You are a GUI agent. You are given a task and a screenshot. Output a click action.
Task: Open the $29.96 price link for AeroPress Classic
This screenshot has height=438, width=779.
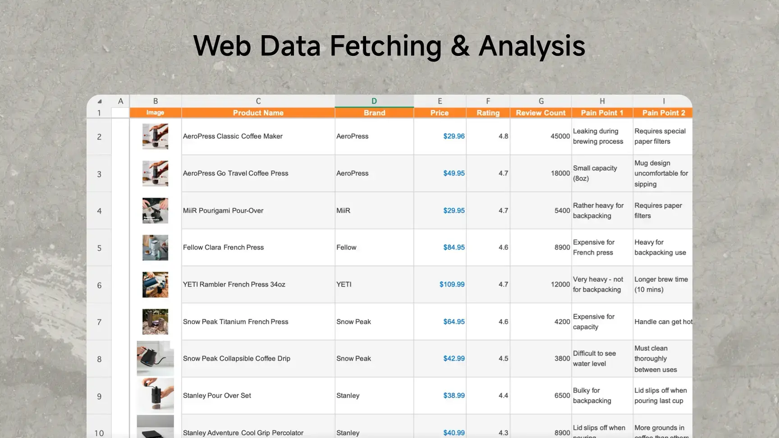coord(454,136)
